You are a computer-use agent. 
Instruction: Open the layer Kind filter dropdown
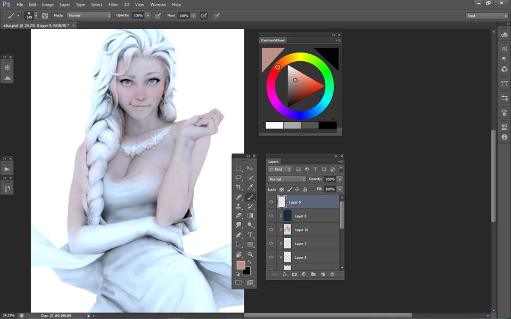[280, 170]
